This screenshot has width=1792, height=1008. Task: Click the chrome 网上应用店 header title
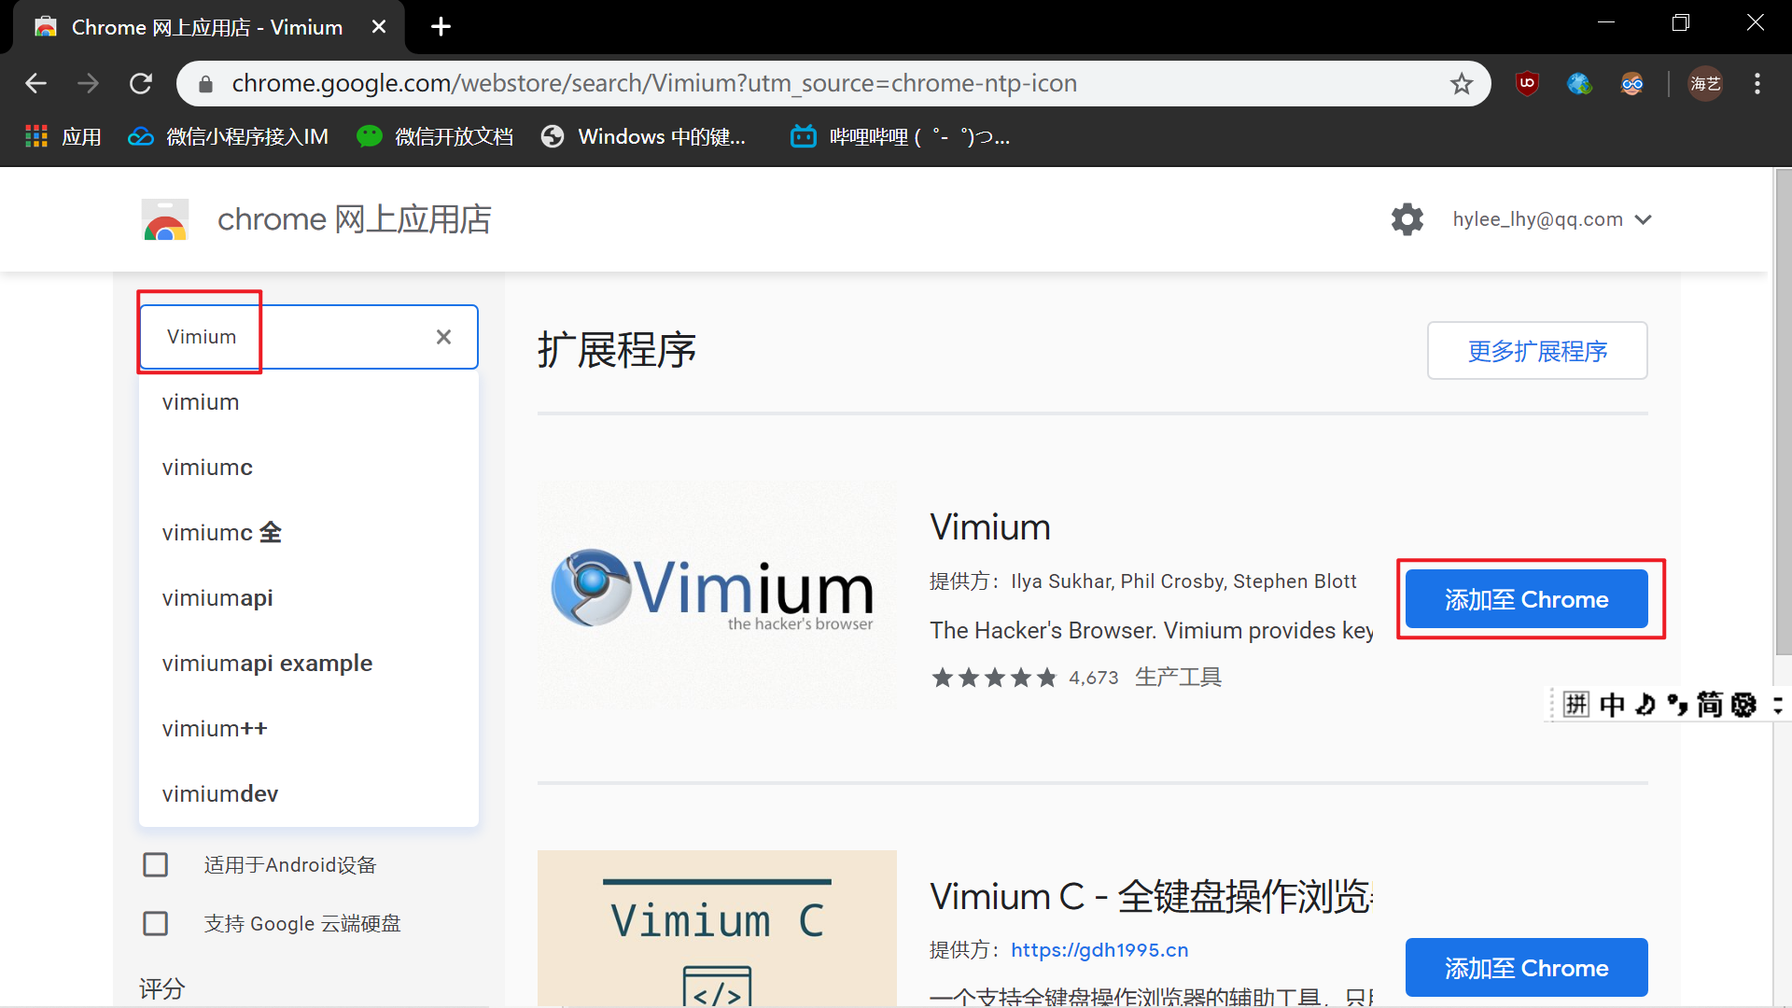(x=355, y=219)
